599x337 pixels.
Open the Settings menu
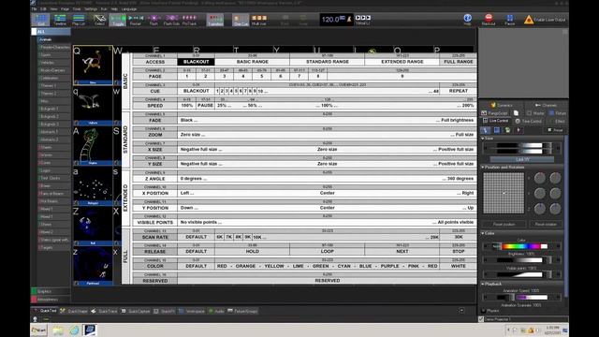click(91, 8)
